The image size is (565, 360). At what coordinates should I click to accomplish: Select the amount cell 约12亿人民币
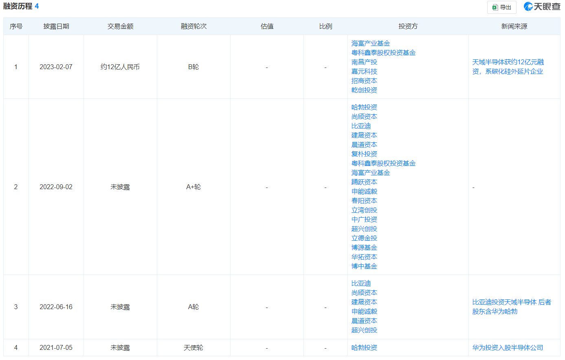[x=120, y=67]
